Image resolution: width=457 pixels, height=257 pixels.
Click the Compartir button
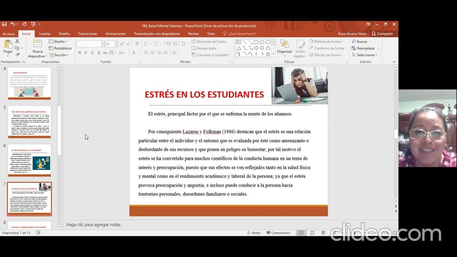coord(382,34)
